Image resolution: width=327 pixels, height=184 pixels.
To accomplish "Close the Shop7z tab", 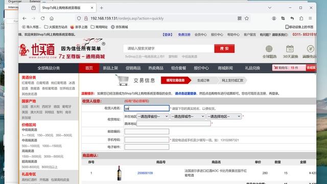I will [x=92, y=8].
